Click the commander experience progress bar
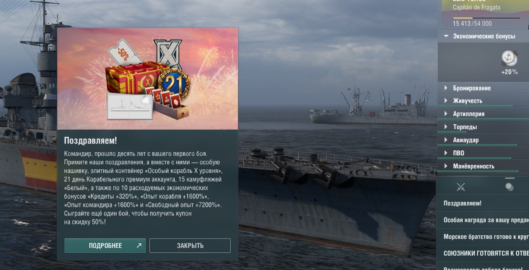 487,18
